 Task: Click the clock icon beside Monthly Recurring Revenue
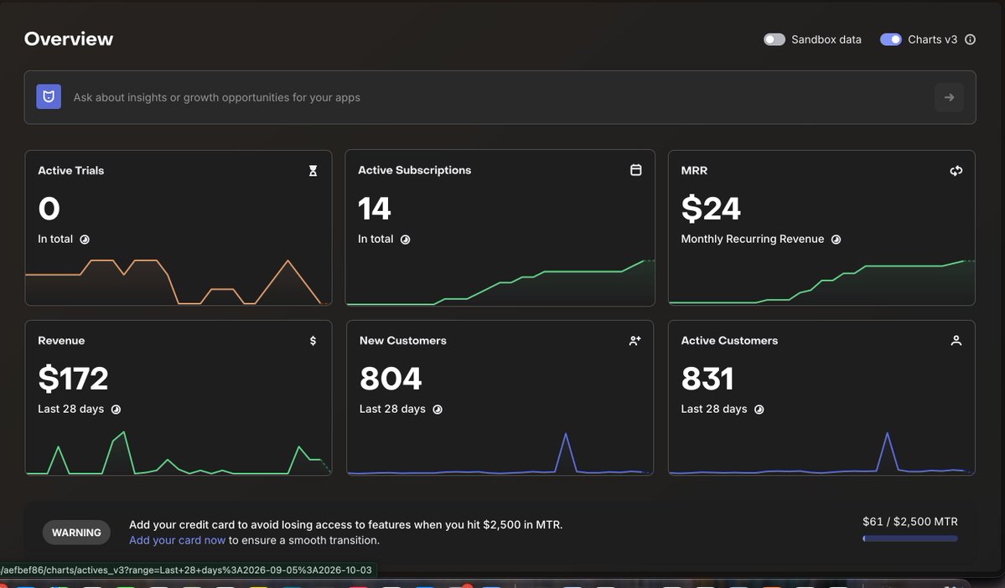836,240
